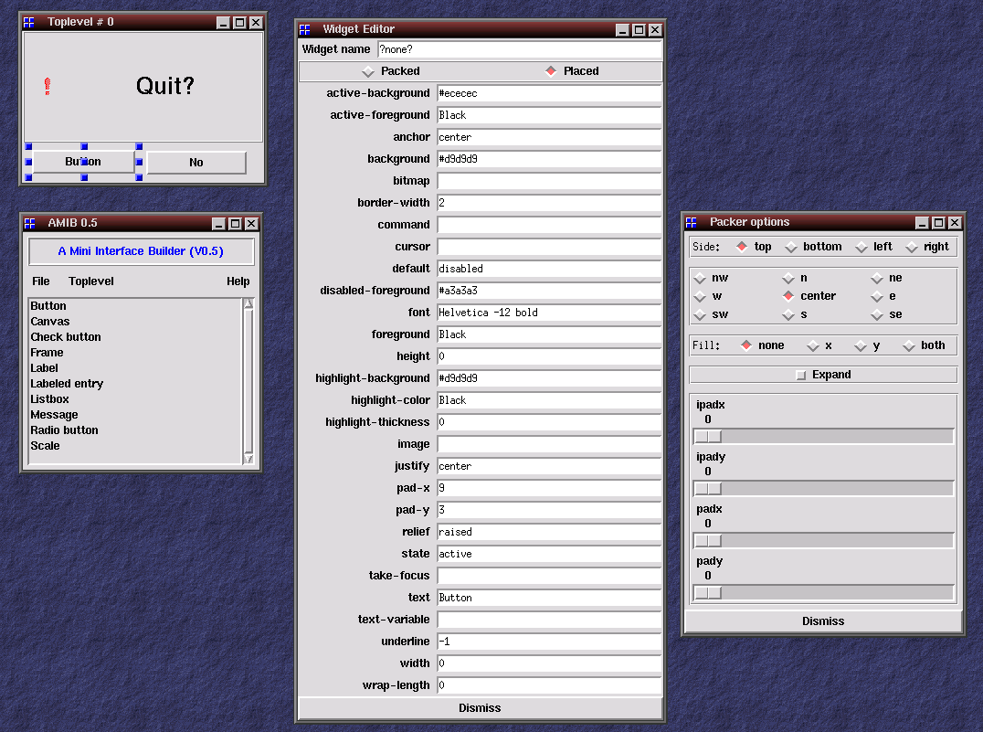Select Fill both option
Image resolution: width=983 pixels, height=732 pixels.
[x=909, y=345]
